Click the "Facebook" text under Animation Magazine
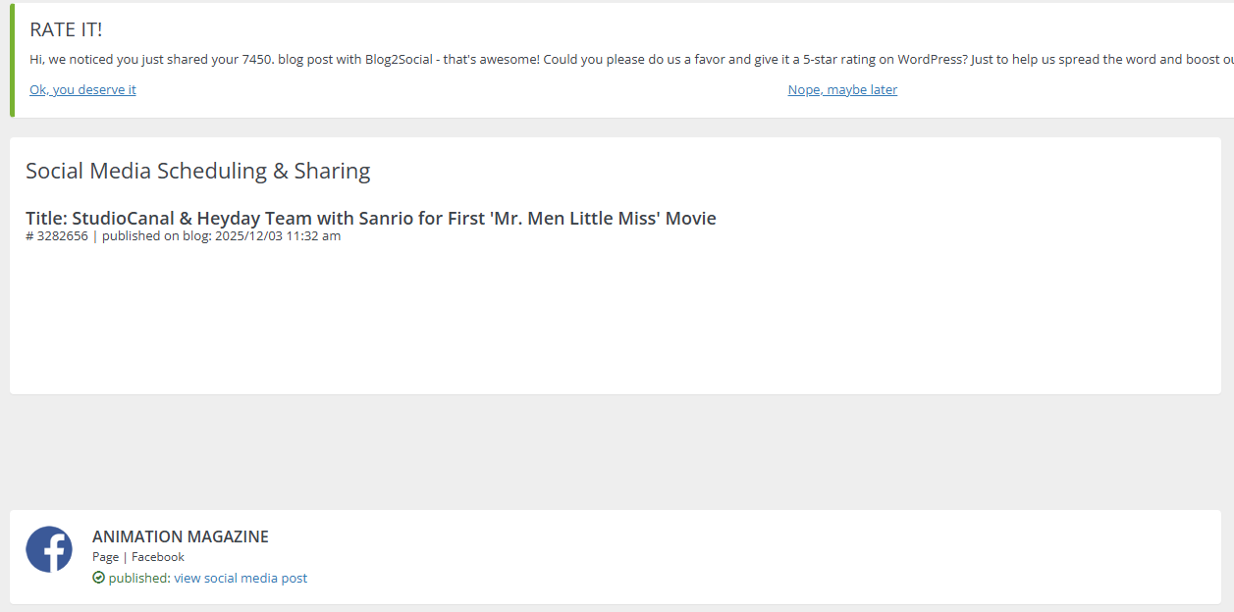The height and width of the screenshot is (612, 1234). pyautogui.click(x=158, y=556)
